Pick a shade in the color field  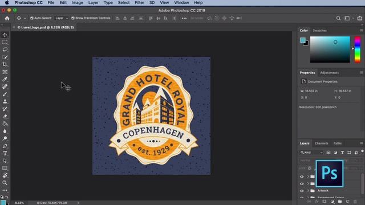pyautogui.click(x=330, y=50)
